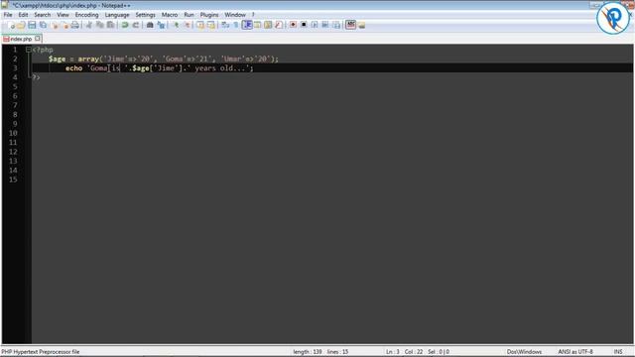Screen dimensions: 635x357
Task: Open the Search menu
Action: [x=42, y=15]
